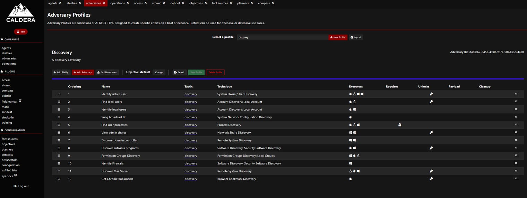Switch to the agents tab
527x198 pixels.
click(53, 3)
